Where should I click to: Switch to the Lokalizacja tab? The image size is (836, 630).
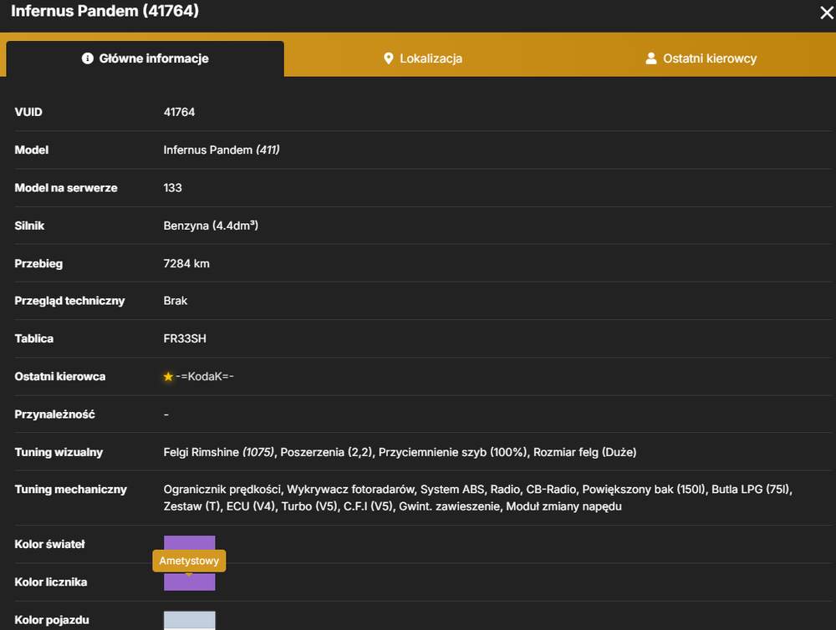click(x=423, y=58)
